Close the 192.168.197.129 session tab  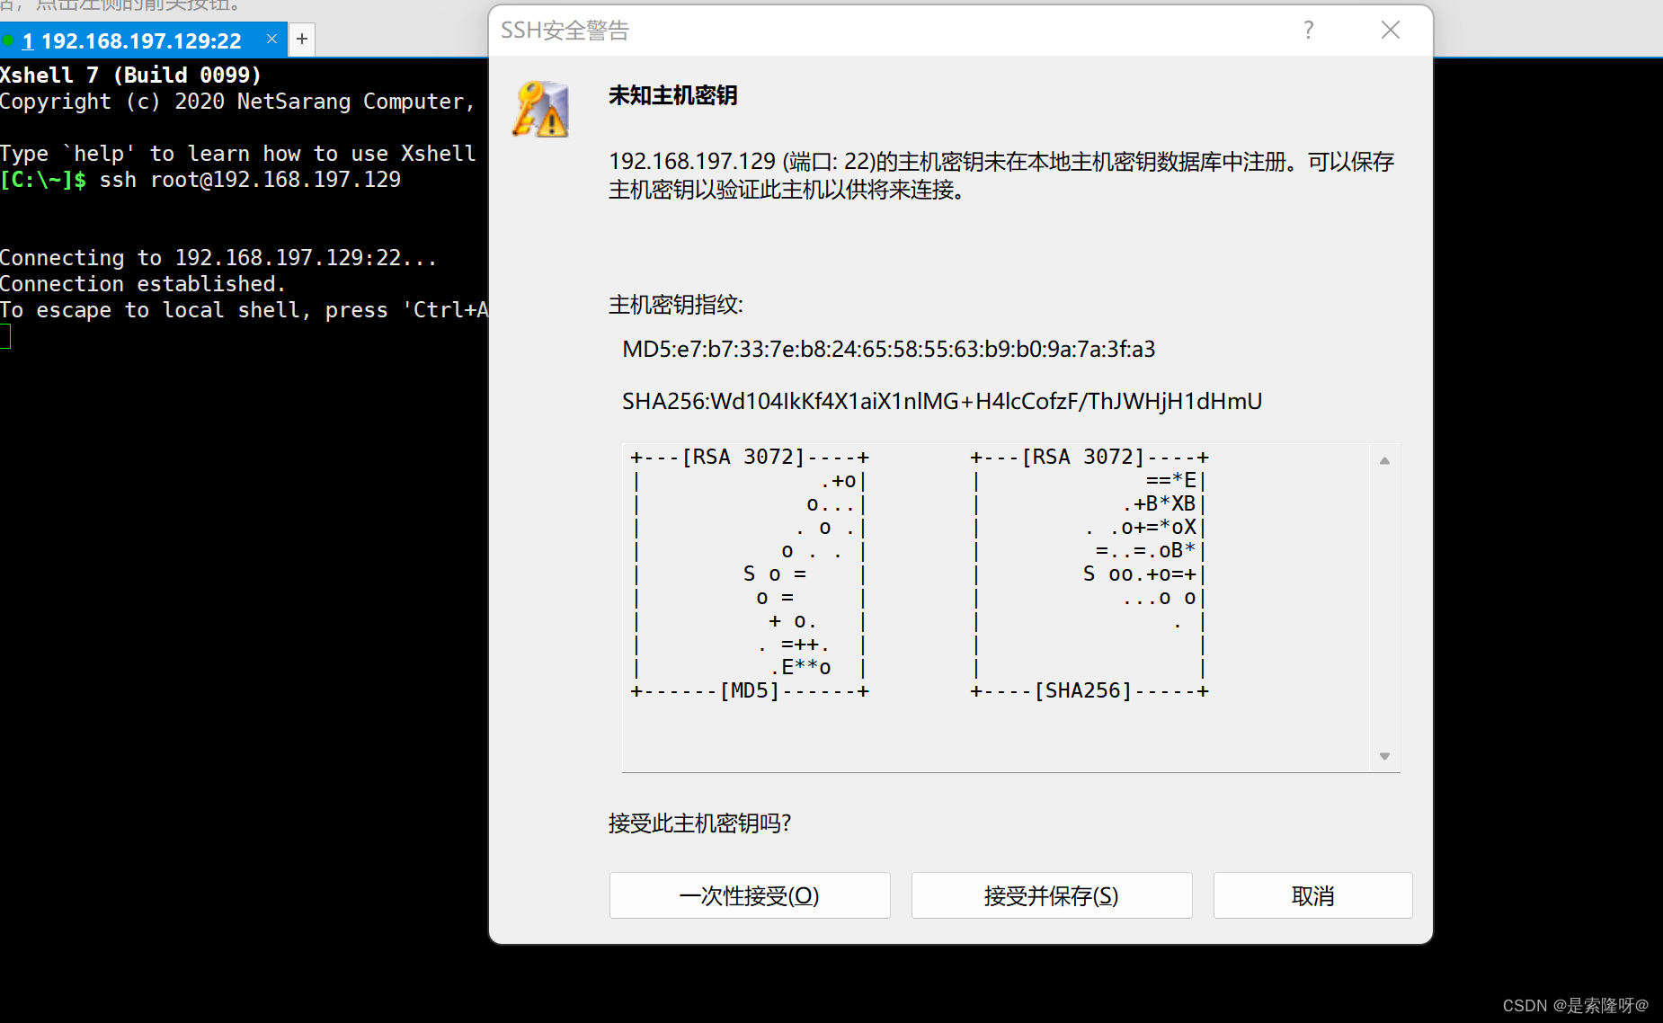coord(272,39)
